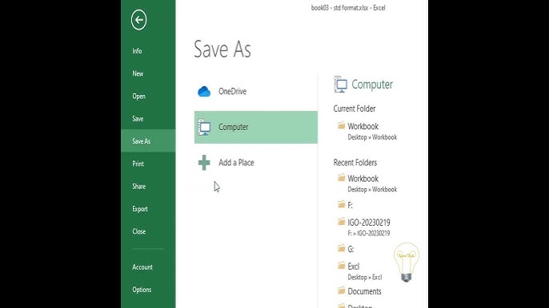Click the Current Folder Workbook folder icon
The image size is (549, 308).
point(342,125)
